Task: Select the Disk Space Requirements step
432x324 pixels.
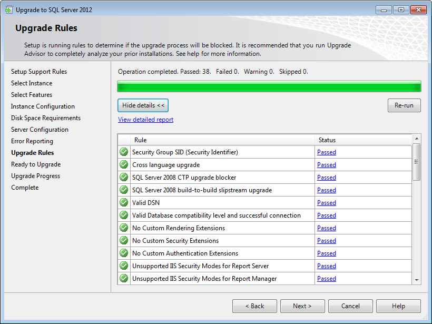Action: pos(46,118)
